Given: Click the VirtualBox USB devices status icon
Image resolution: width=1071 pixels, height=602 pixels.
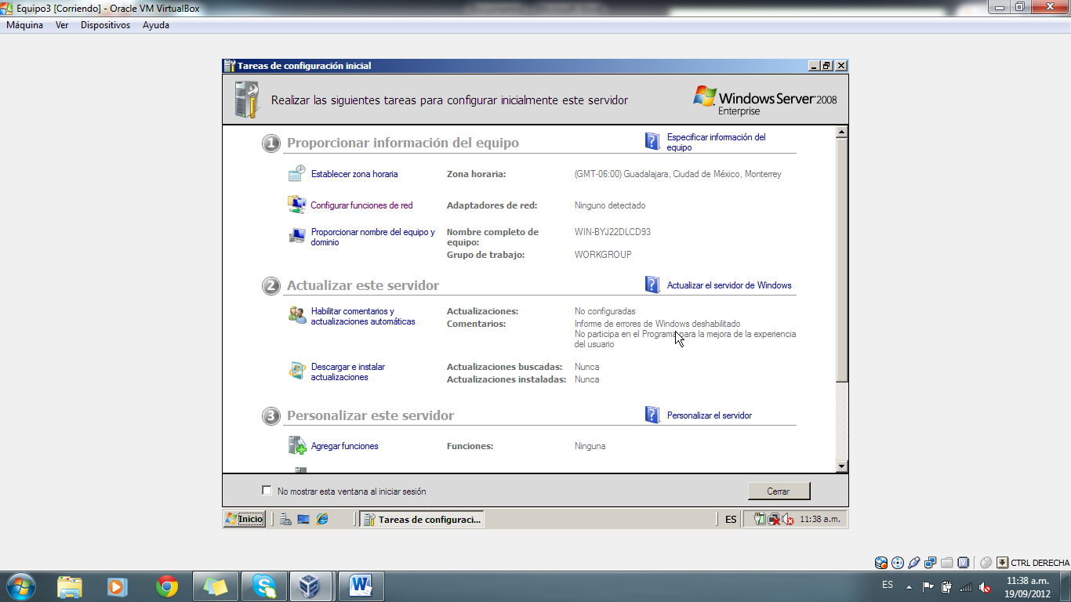Looking at the screenshot, I should [x=913, y=562].
